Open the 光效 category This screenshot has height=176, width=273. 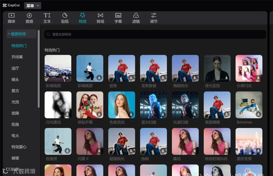(x=15, y=102)
